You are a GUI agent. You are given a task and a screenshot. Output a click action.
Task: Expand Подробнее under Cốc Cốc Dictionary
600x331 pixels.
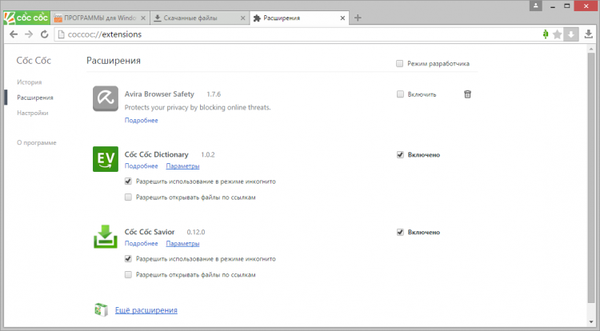coord(141,166)
